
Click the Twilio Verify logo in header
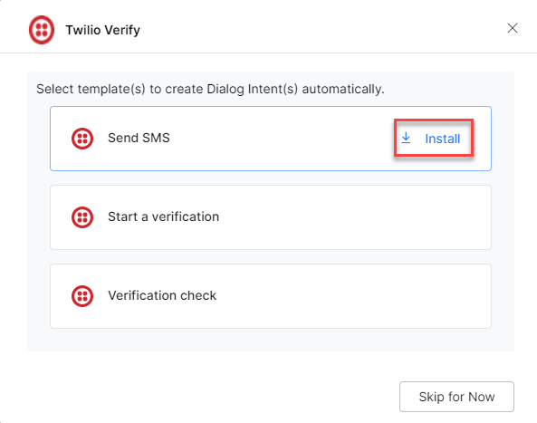[x=42, y=30]
